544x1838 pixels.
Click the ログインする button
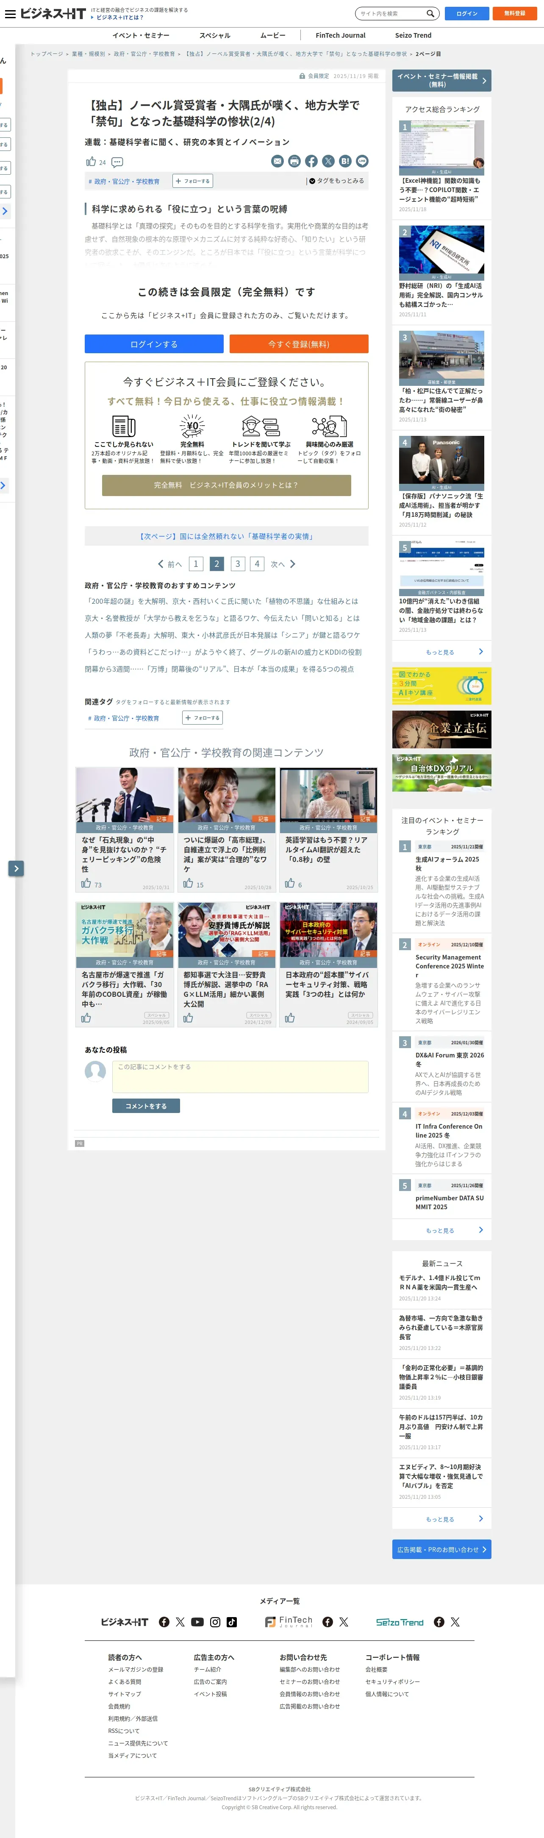[154, 344]
